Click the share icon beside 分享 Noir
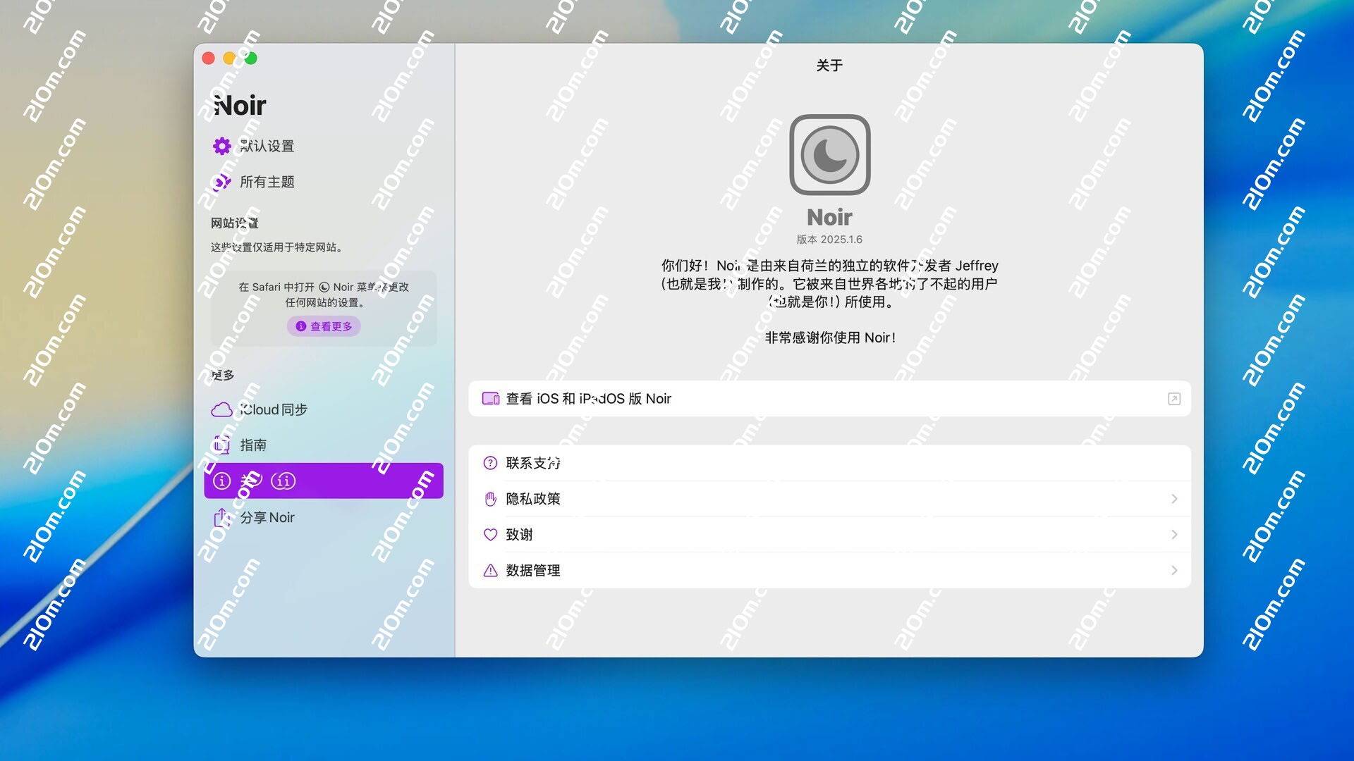 (221, 516)
